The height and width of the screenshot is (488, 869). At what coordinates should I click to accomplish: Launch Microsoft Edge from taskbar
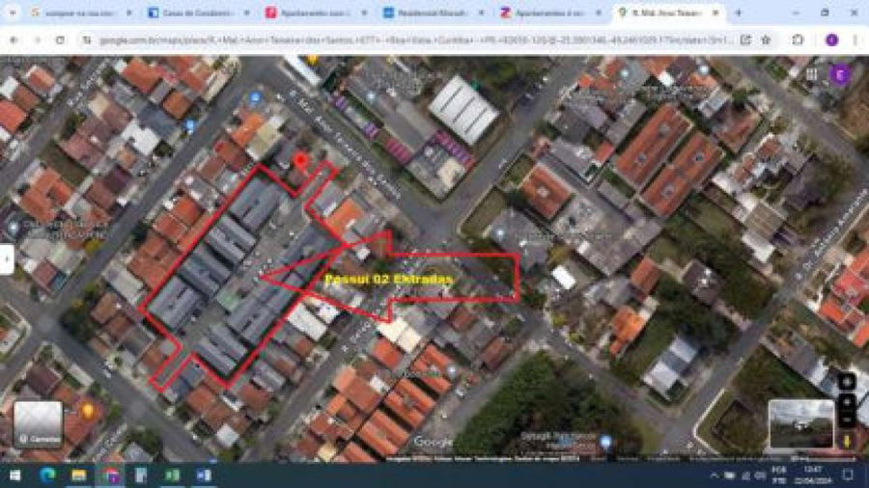pyautogui.click(x=47, y=475)
